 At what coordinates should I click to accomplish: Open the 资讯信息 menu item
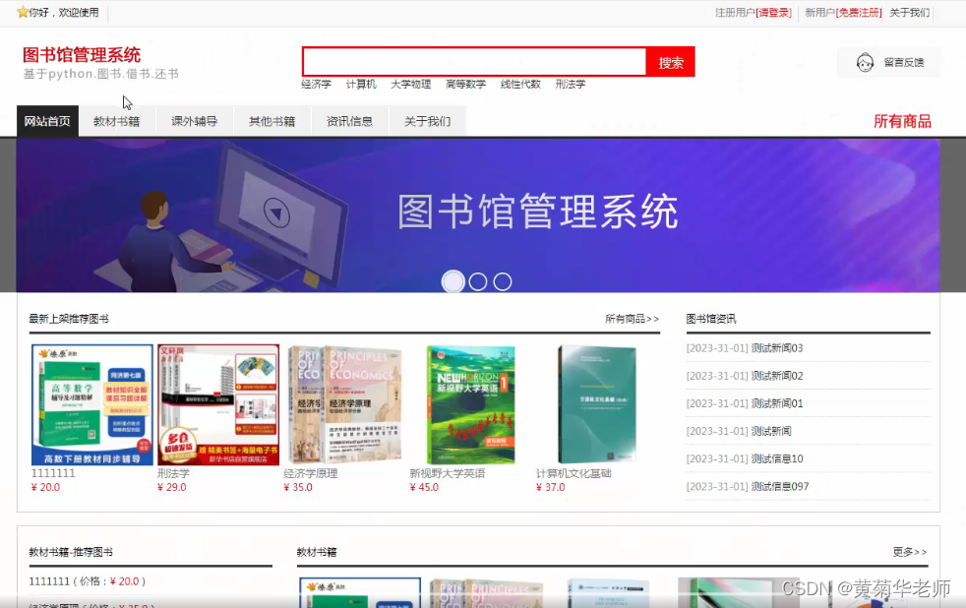[349, 121]
